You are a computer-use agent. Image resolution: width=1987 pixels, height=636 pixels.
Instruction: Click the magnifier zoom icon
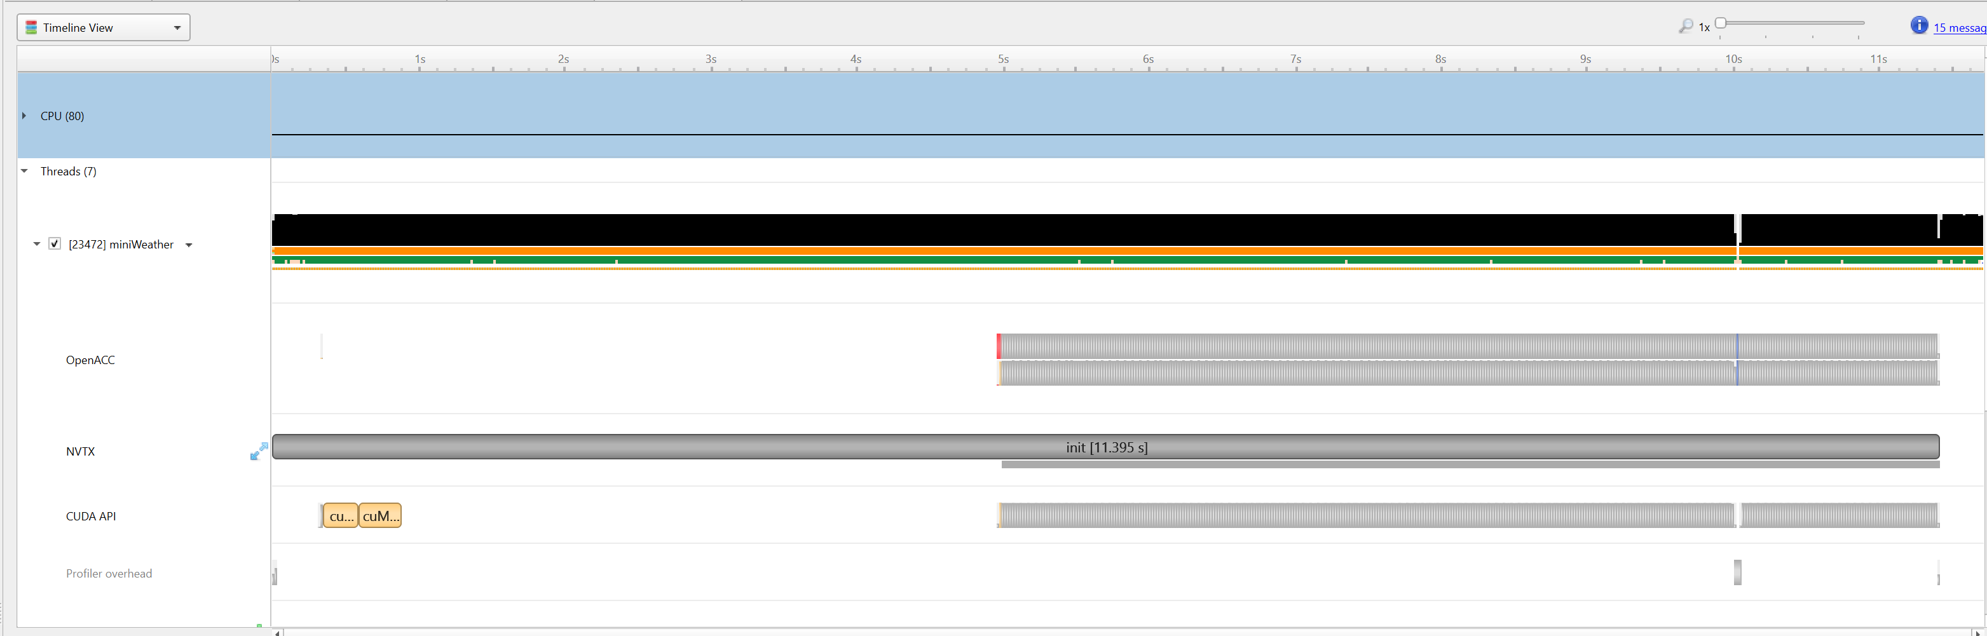1686,26
